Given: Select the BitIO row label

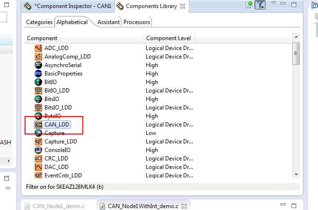Looking at the screenshot, I should [51, 82].
